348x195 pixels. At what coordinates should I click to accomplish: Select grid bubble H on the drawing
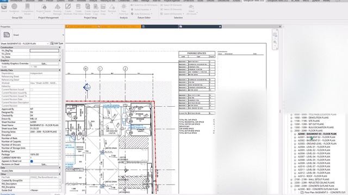tap(86, 69)
